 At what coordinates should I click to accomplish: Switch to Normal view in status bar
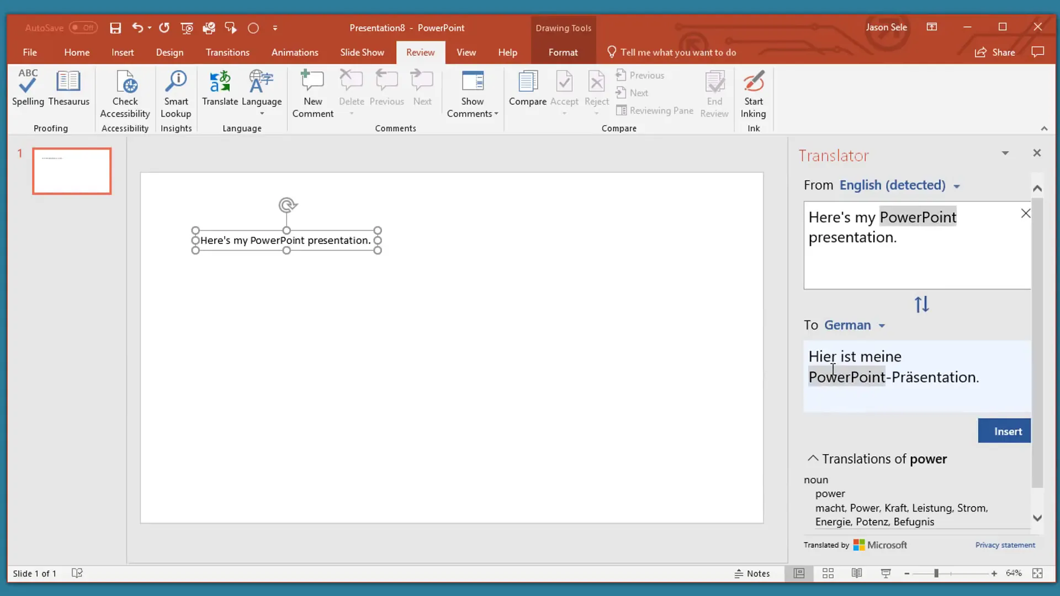pyautogui.click(x=799, y=573)
